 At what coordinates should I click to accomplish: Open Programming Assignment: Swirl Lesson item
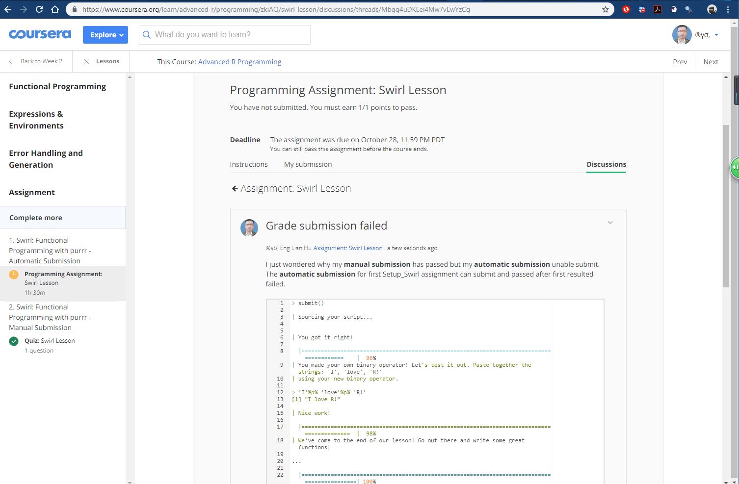click(x=63, y=283)
